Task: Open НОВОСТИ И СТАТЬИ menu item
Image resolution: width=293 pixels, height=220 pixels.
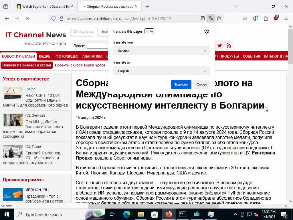Action: click(19, 56)
